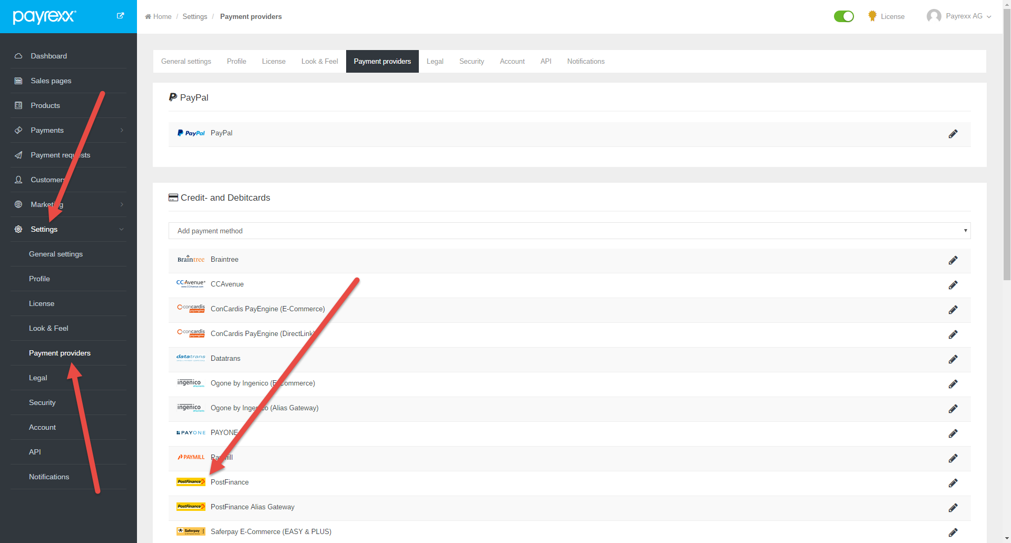
Task: Collapse the Settings submenu chevron
Action: click(122, 229)
